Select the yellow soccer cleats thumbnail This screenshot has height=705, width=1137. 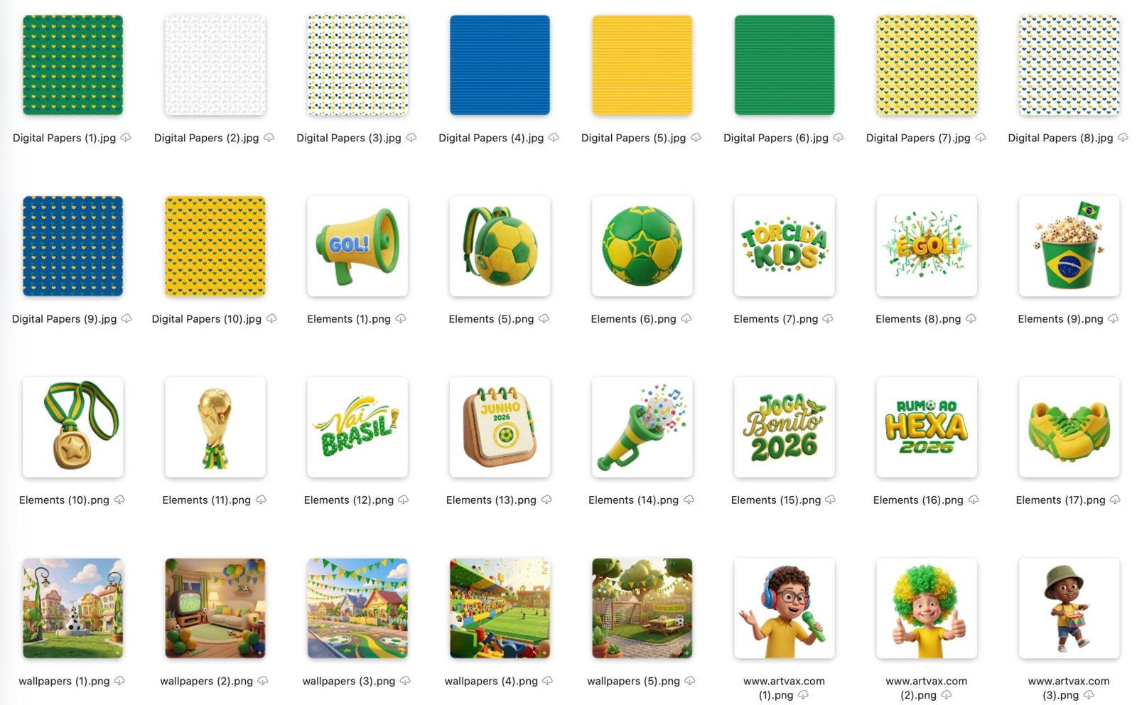[x=1069, y=428]
